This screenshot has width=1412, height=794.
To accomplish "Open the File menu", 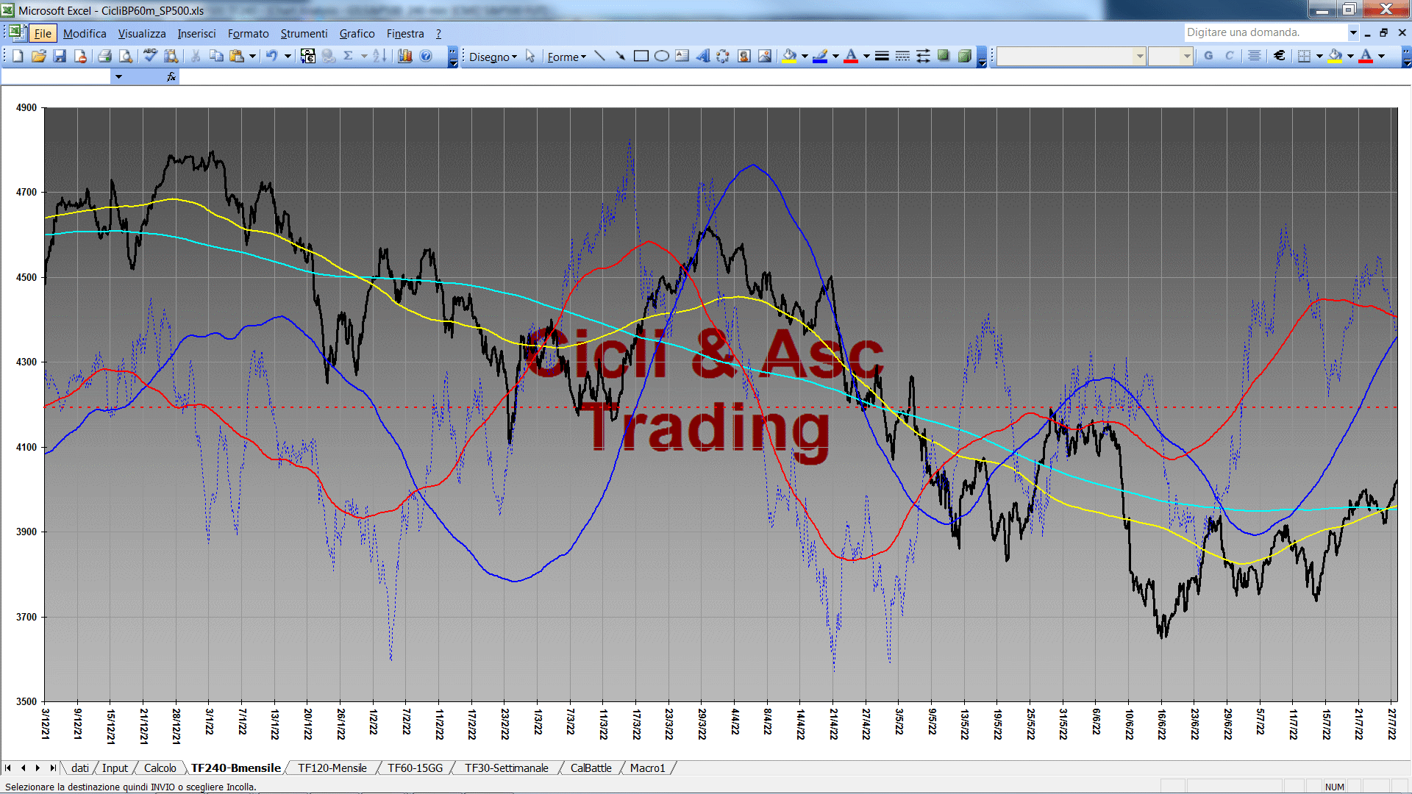I will click(x=43, y=34).
